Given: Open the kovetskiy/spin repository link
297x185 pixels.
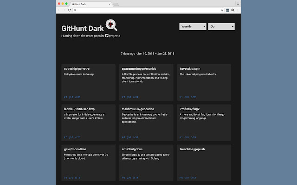Looking at the screenshot, I should click(190, 69).
